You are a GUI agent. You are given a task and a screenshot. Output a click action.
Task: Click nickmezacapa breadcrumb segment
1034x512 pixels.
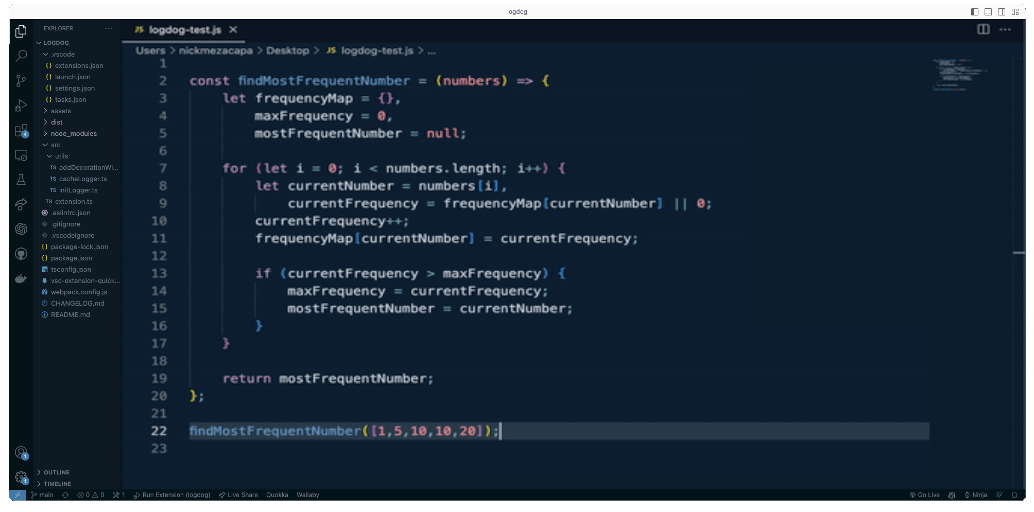click(215, 50)
